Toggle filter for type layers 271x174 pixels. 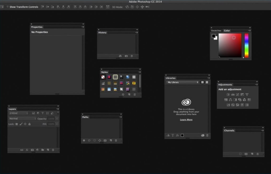pos(42,113)
